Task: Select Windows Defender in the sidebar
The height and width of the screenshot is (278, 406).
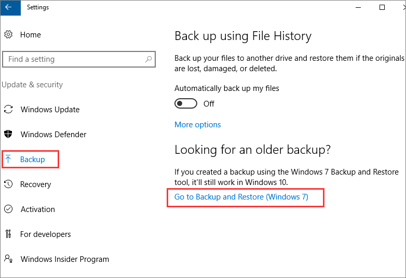Action: click(53, 135)
